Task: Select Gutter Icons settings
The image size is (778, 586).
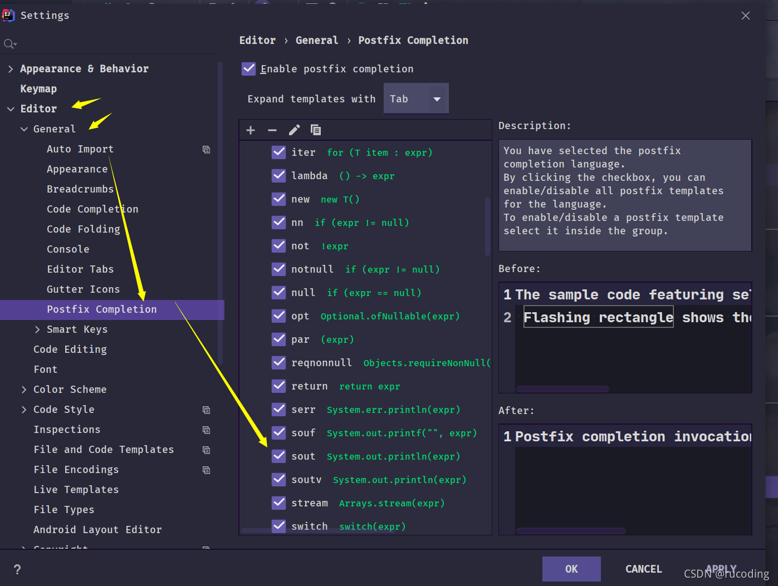Action: (x=84, y=289)
